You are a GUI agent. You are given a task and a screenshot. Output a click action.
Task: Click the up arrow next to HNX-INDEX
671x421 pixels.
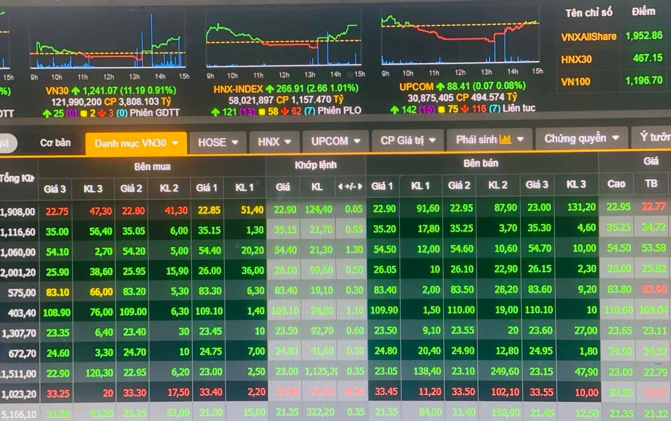click(270, 89)
